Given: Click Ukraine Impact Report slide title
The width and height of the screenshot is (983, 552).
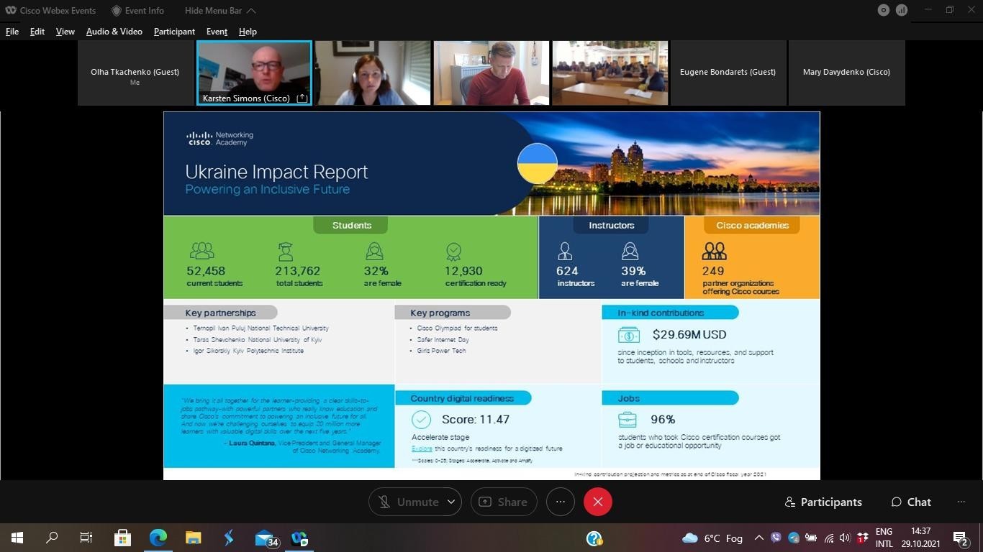Looking at the screenshot, I should pyautogui.click(x=276, y=172).
